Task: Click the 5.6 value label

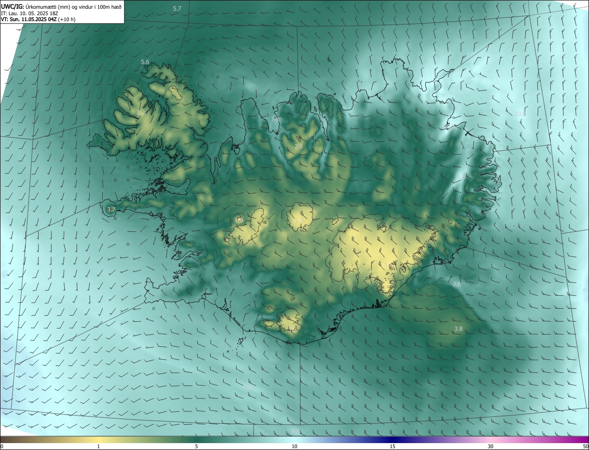Action: point(145,62)
